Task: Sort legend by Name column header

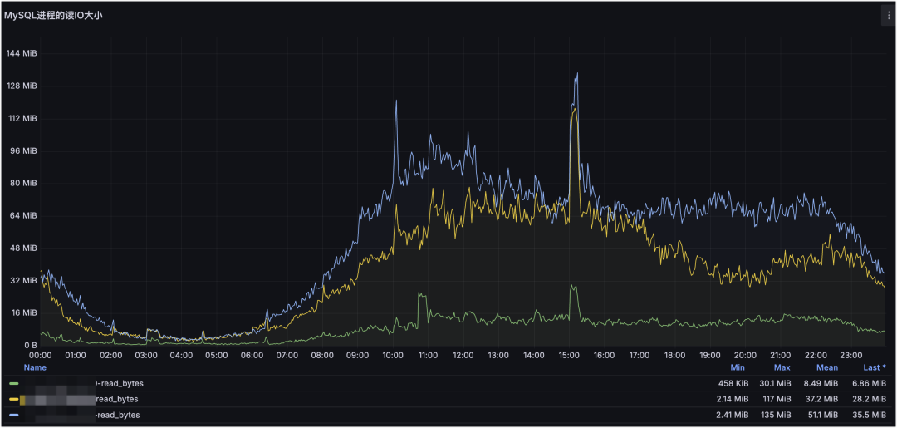Action: 35,367
